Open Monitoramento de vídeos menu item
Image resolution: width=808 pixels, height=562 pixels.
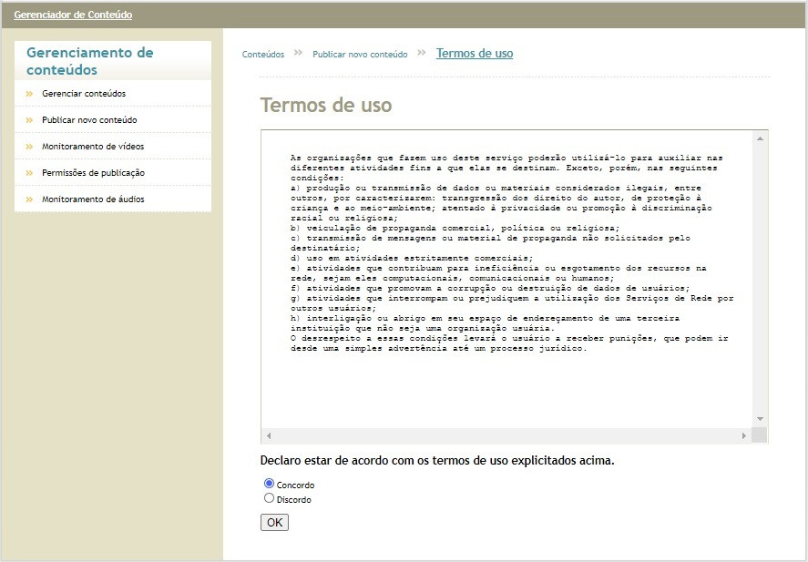tap(93, 147)
